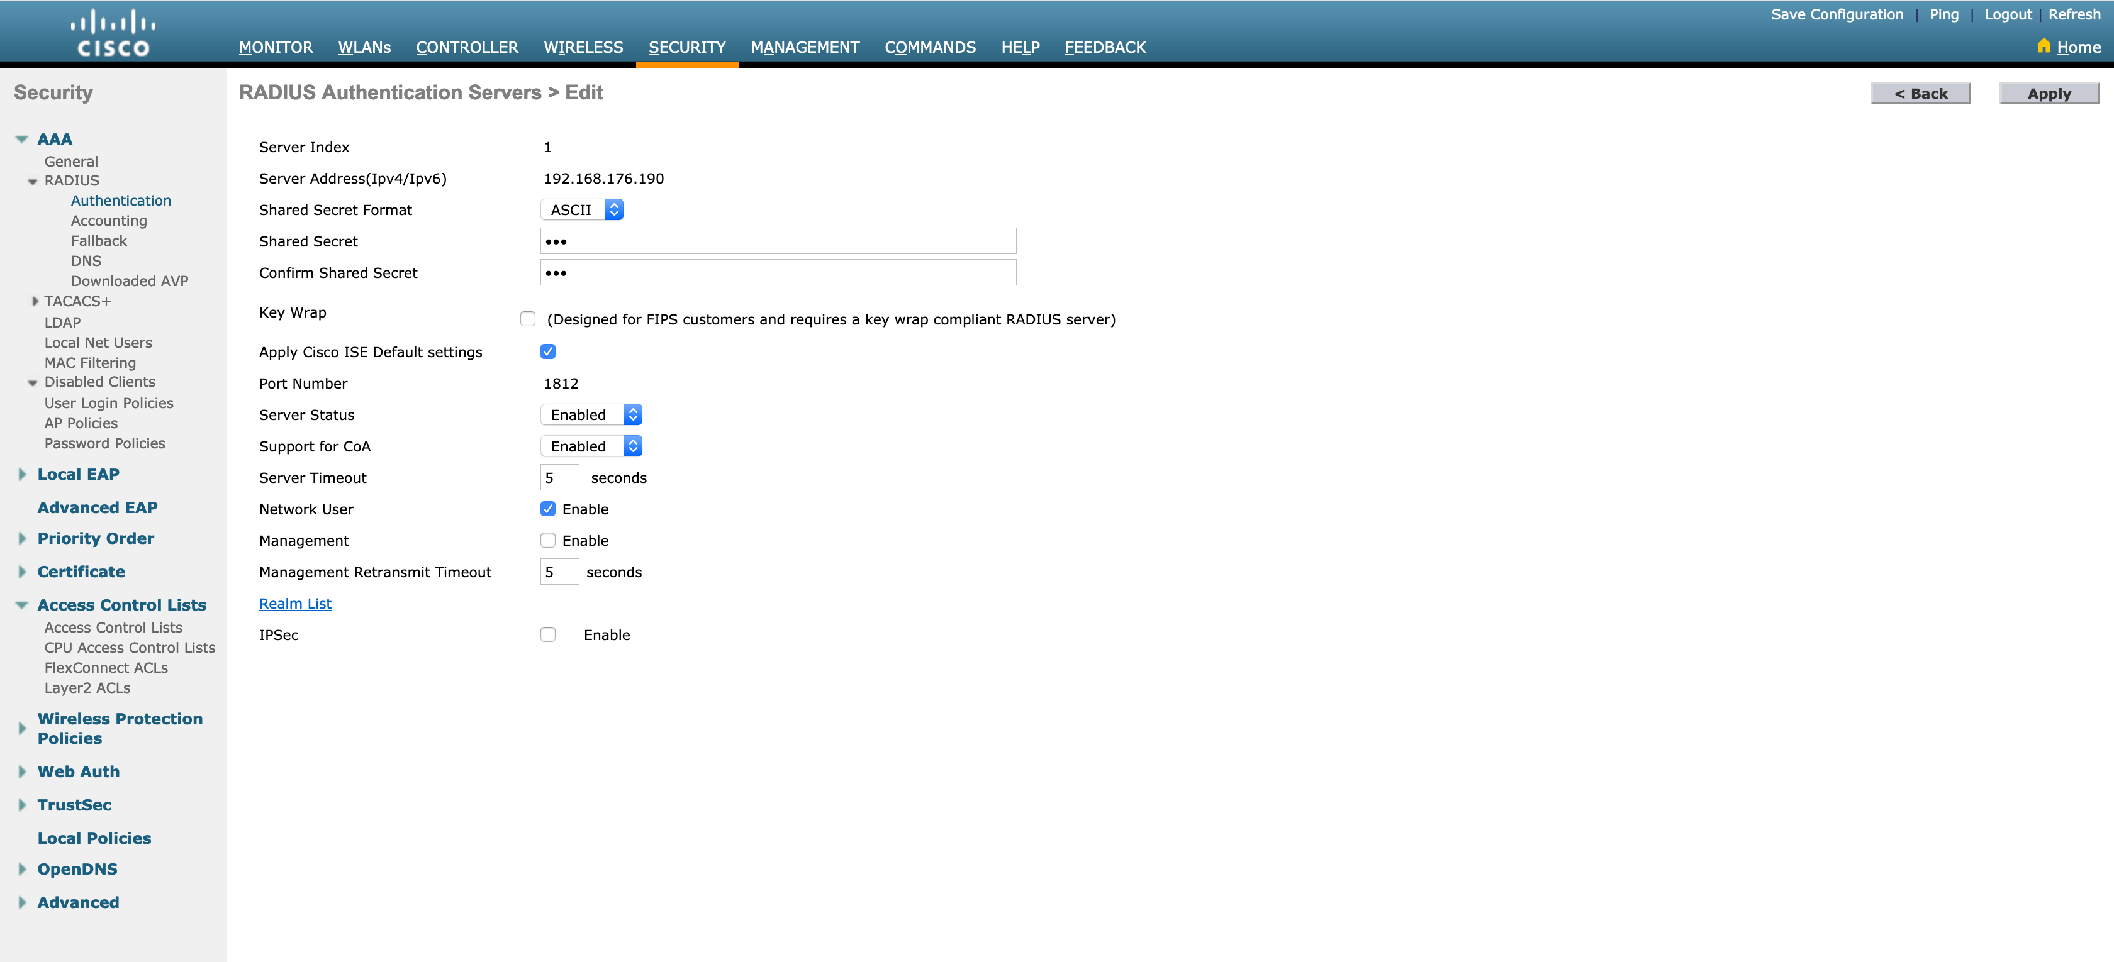Click the Ping link
Screen dimensions: 2114x962
[x=1943, y=14]
